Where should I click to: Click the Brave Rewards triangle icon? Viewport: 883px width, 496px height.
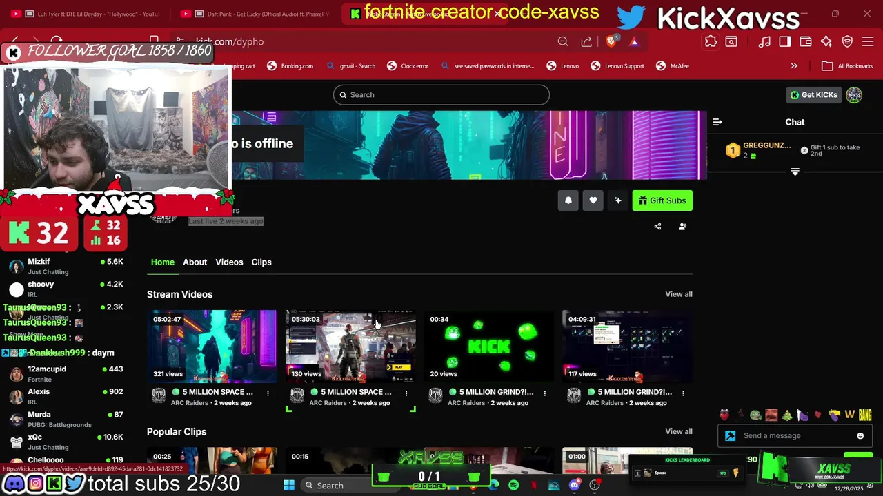[x=634, y=41]
